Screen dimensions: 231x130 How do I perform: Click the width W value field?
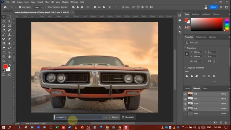point(198,52)
